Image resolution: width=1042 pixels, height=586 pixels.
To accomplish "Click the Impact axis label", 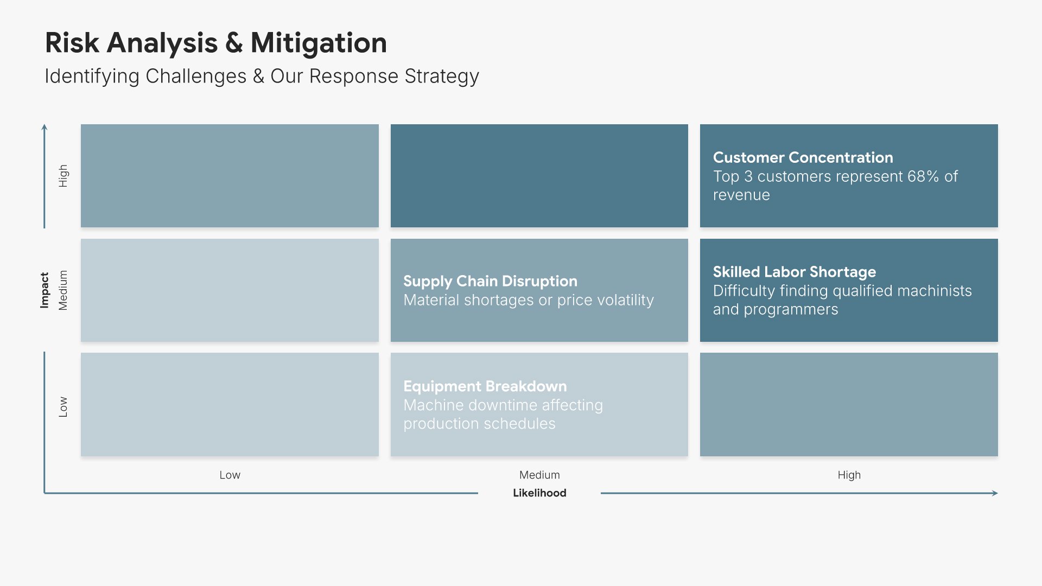I will click(x=45, y=290).
